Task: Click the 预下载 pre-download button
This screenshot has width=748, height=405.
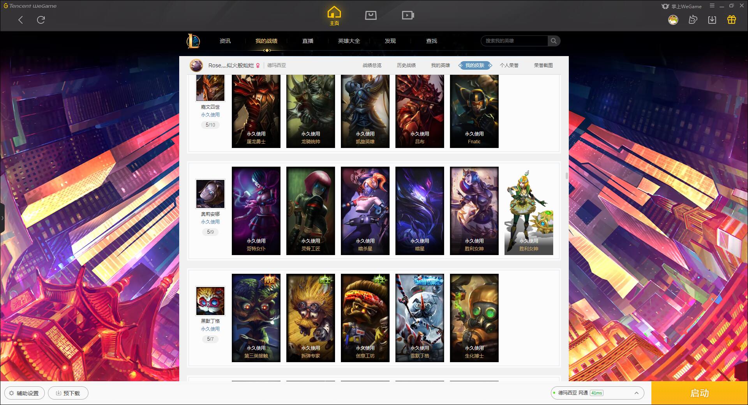Action: pos(68,393)
